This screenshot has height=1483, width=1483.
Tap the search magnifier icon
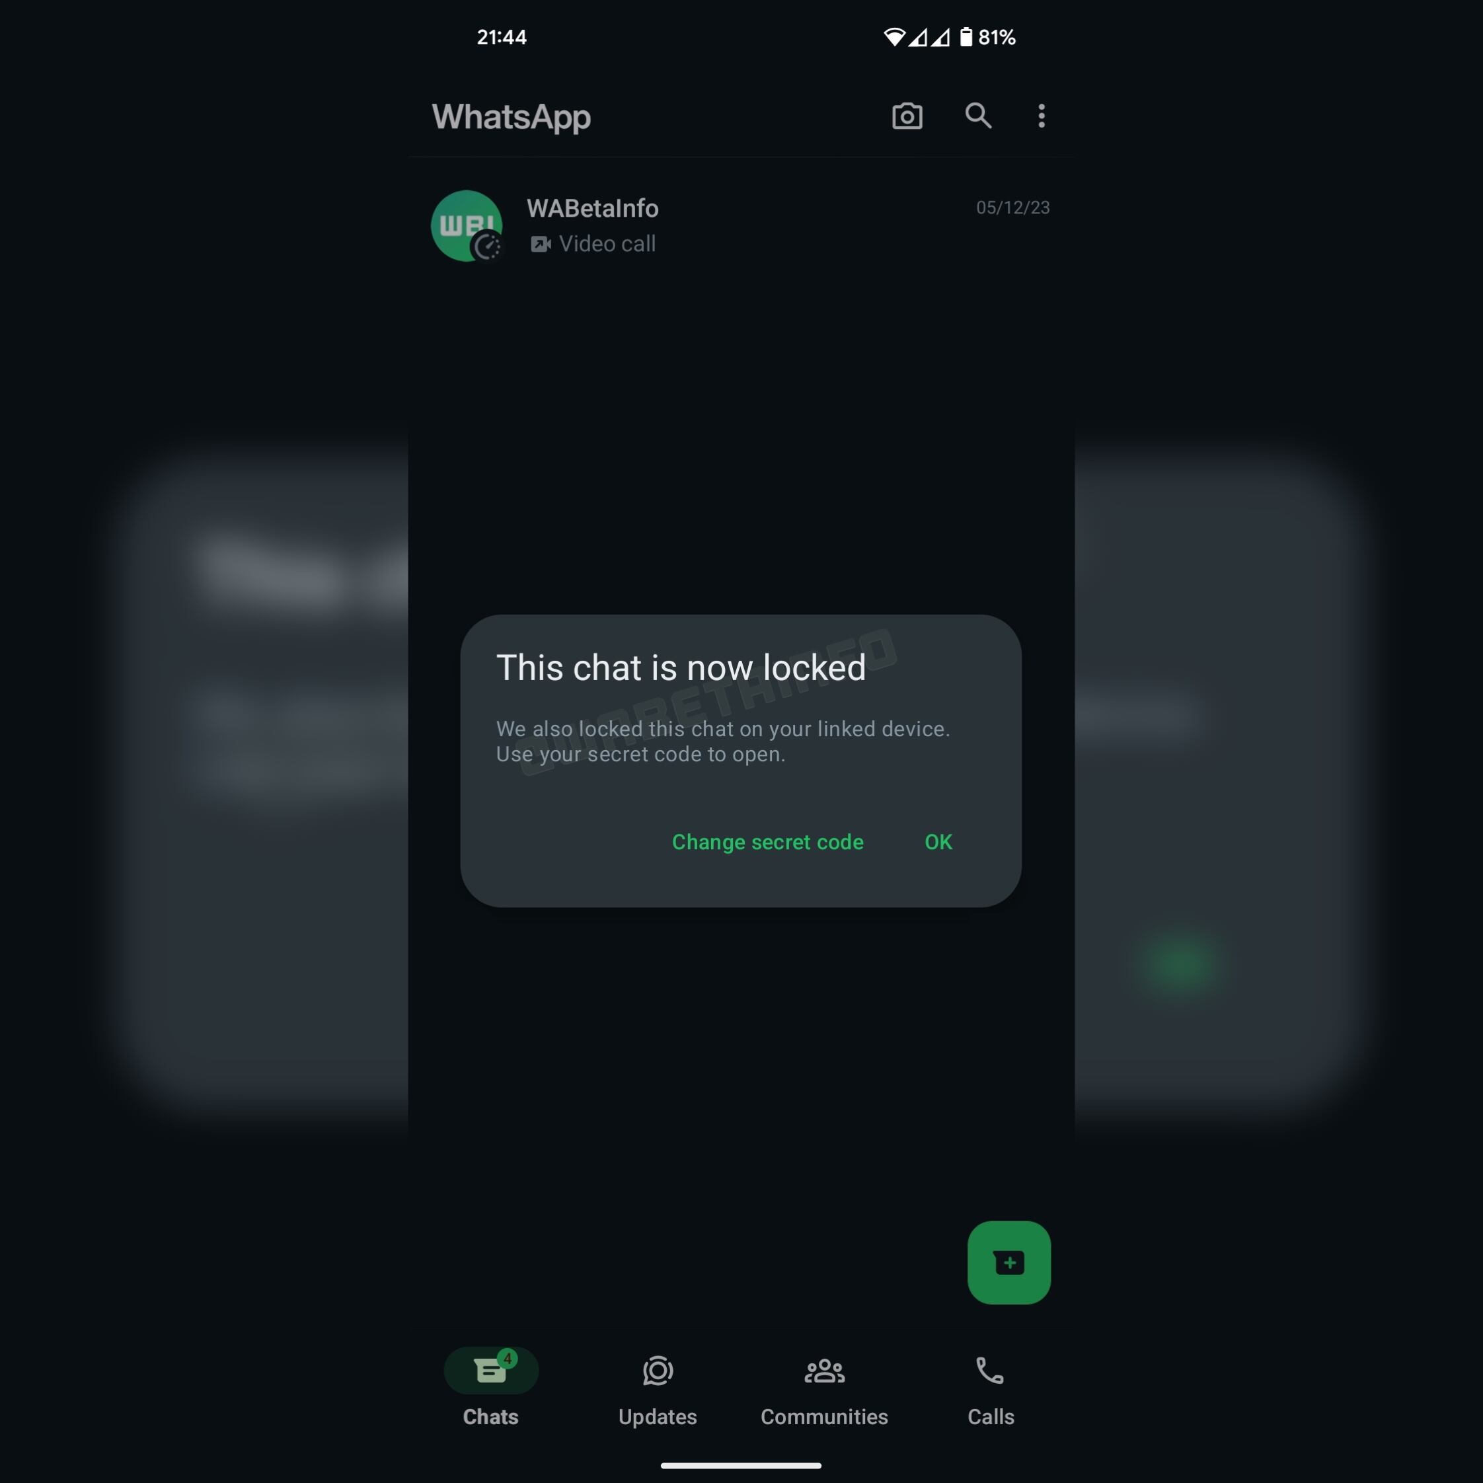click(x=978, y=116)
